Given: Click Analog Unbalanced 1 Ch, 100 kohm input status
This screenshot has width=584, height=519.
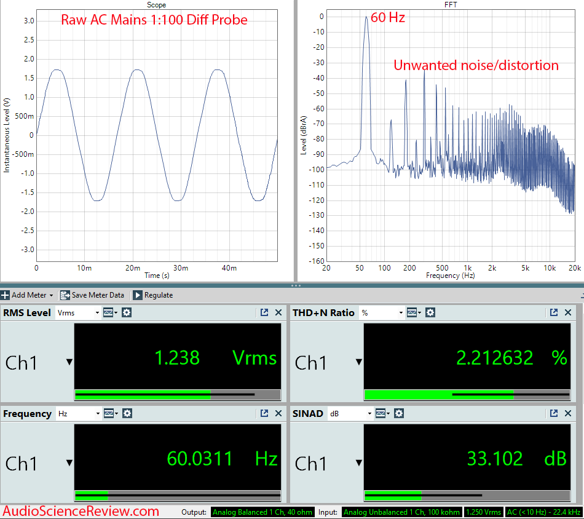Looking at the screenshot, I should coord(401,512).
